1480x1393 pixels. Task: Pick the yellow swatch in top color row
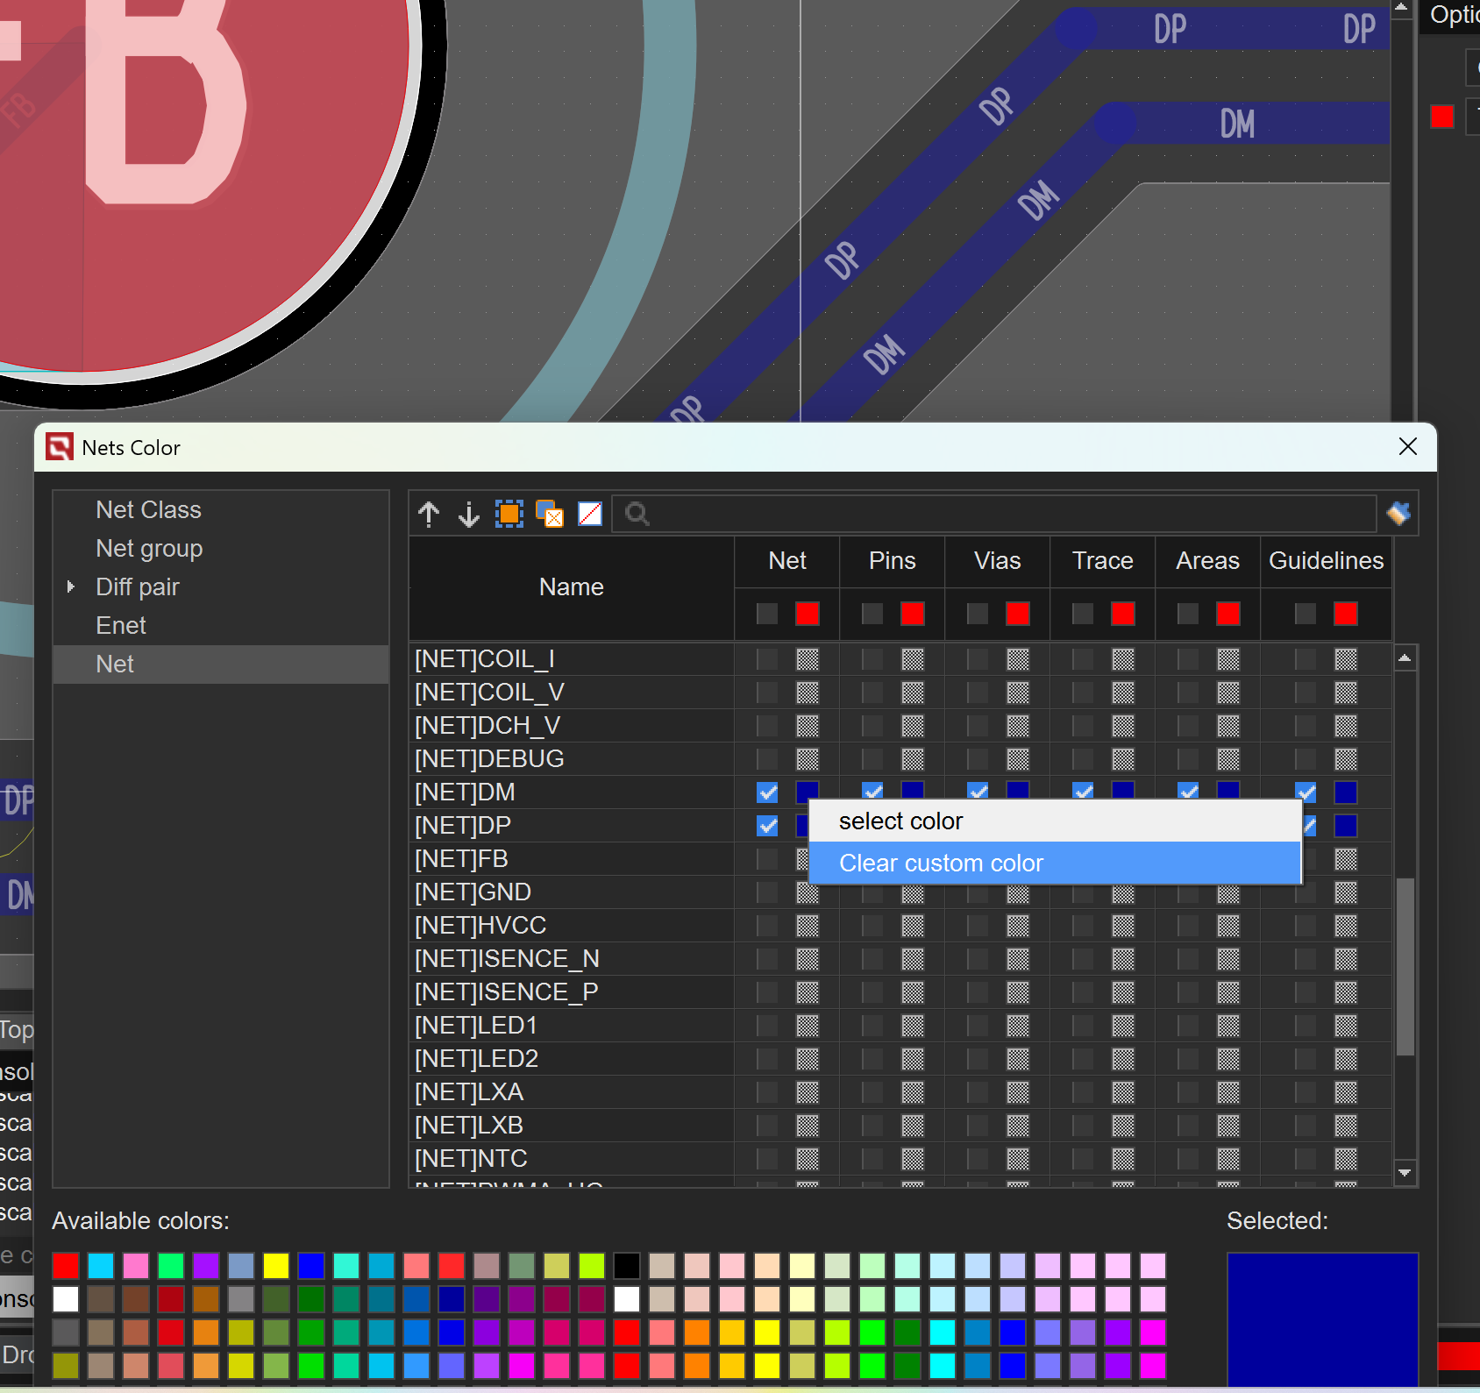[276, 1266]
